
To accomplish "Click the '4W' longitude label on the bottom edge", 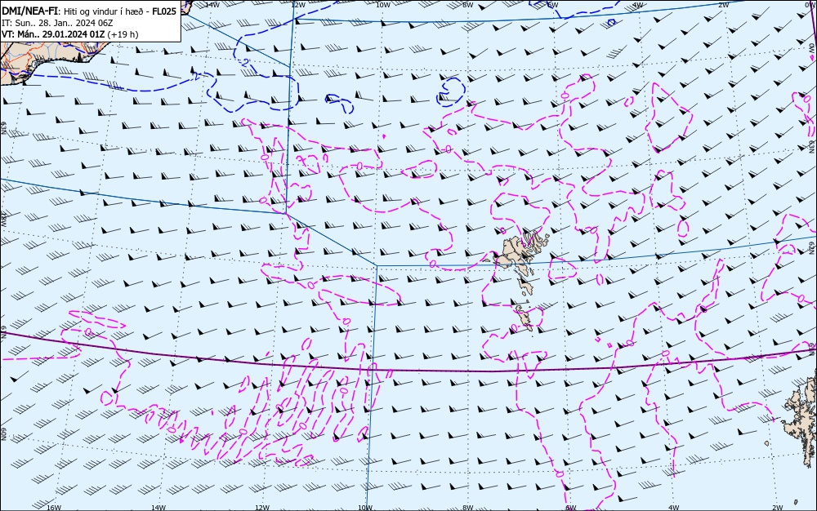I will tap(674, 508).
